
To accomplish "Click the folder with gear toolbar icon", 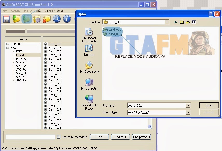I will [x=37, y=19].
